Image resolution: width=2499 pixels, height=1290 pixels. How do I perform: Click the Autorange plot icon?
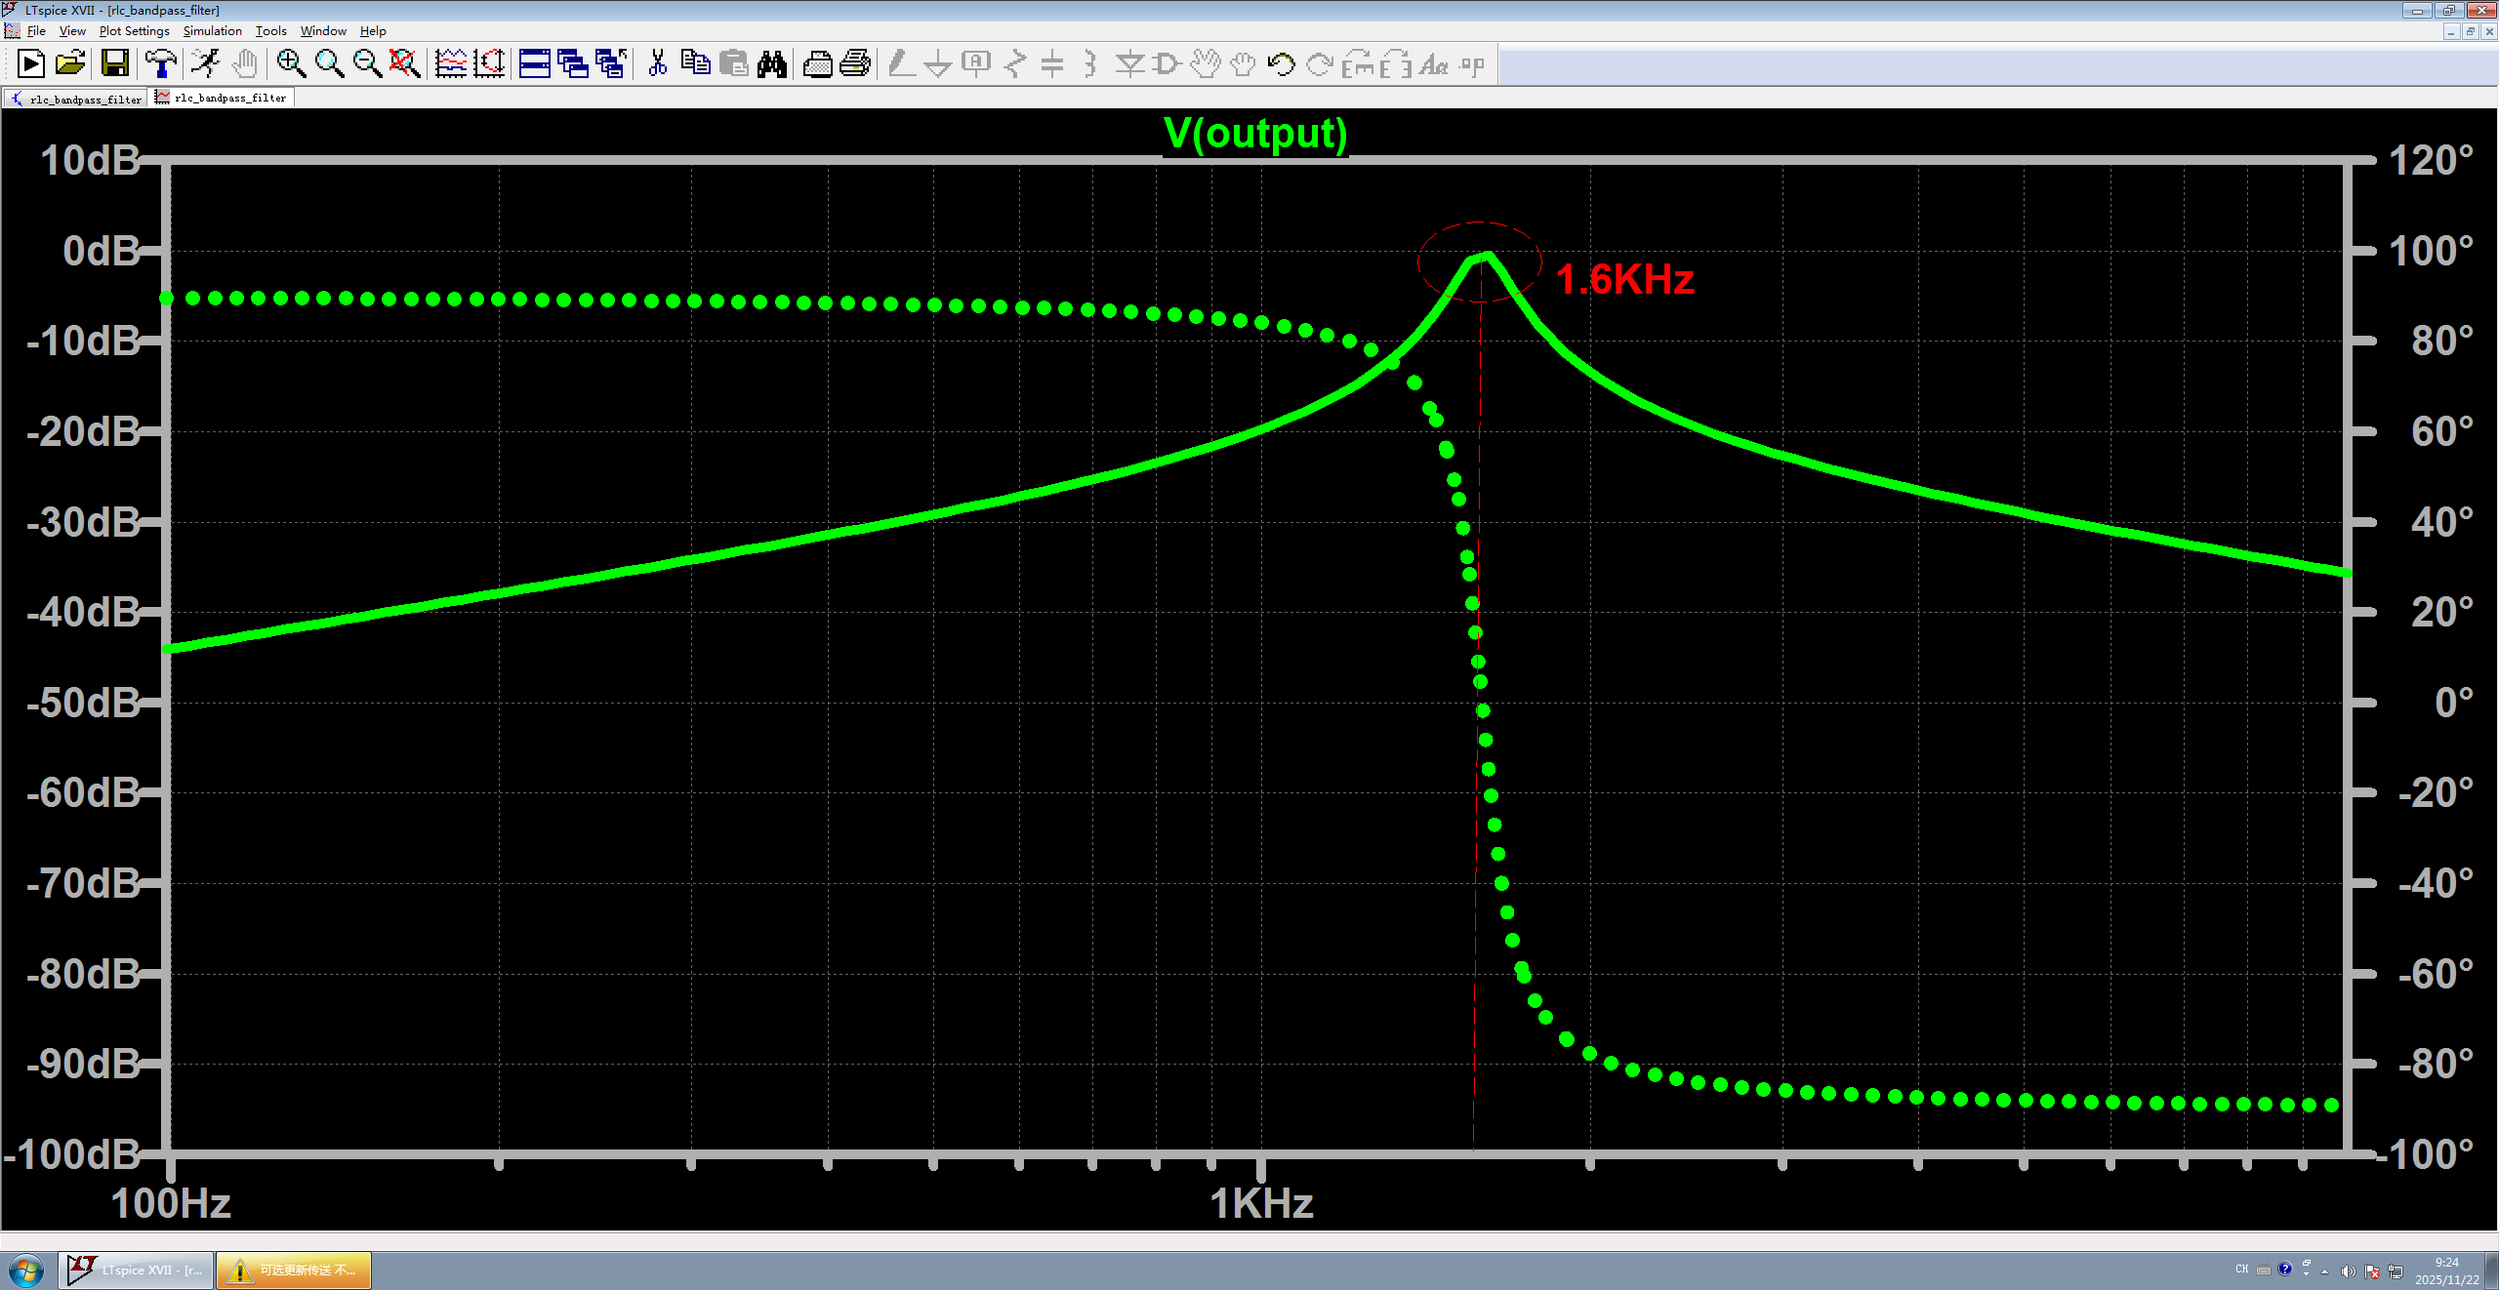(x=489, y=64)
